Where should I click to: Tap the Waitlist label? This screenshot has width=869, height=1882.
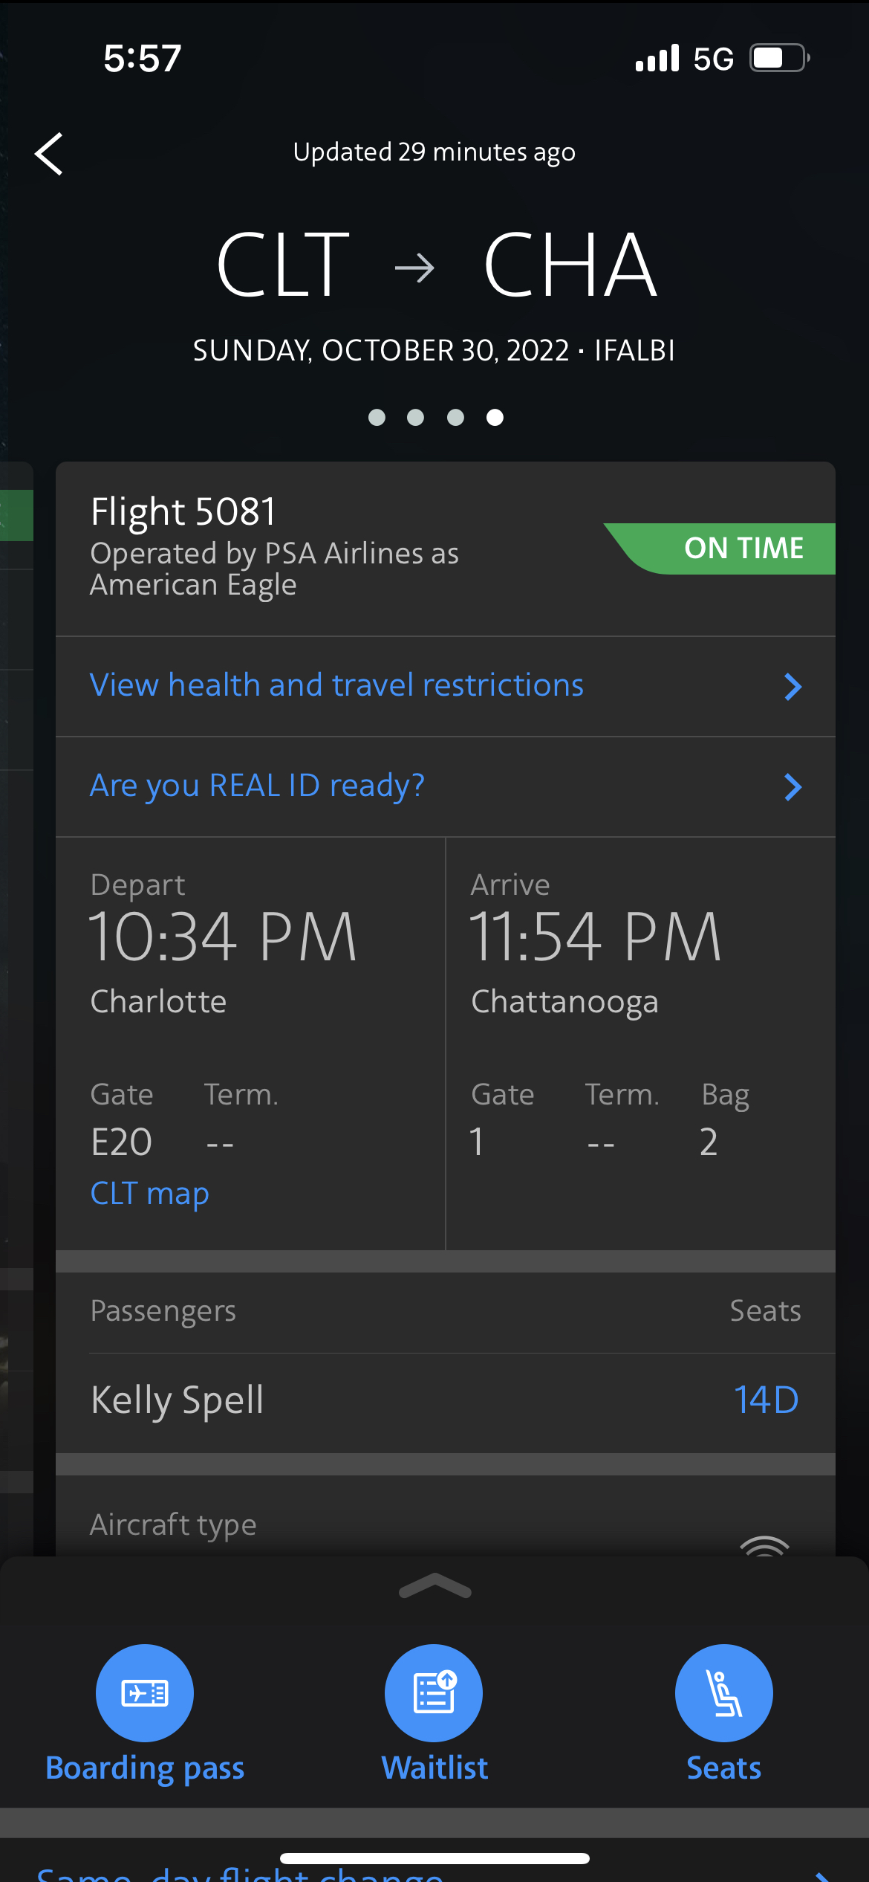(x=434, y=1768)
